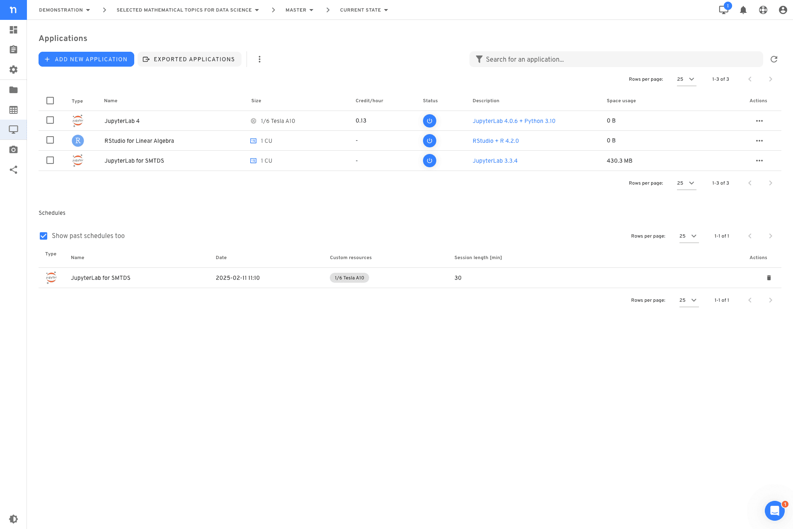Open the dashboard icon in sidebar
This screenshot has width=793, height=529.
13,30
